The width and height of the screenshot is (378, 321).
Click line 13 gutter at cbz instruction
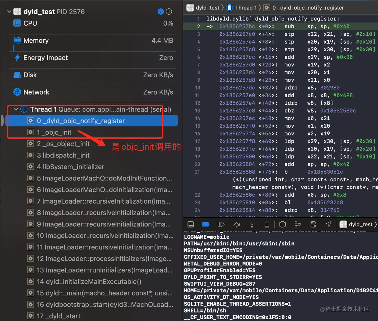click(x=198, y=111)
